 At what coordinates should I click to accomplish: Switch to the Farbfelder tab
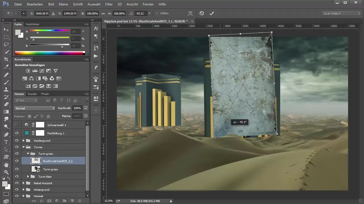click(32, 24)
